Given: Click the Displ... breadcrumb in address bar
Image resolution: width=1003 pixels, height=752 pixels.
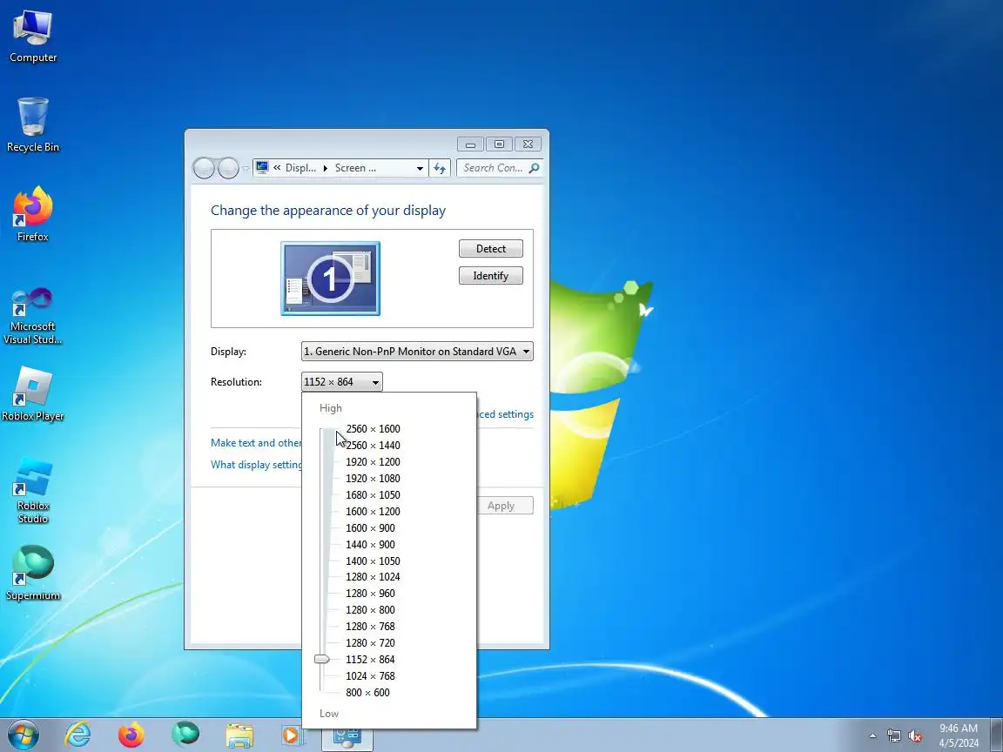Looking at the screenshot, I should [300, 168].
